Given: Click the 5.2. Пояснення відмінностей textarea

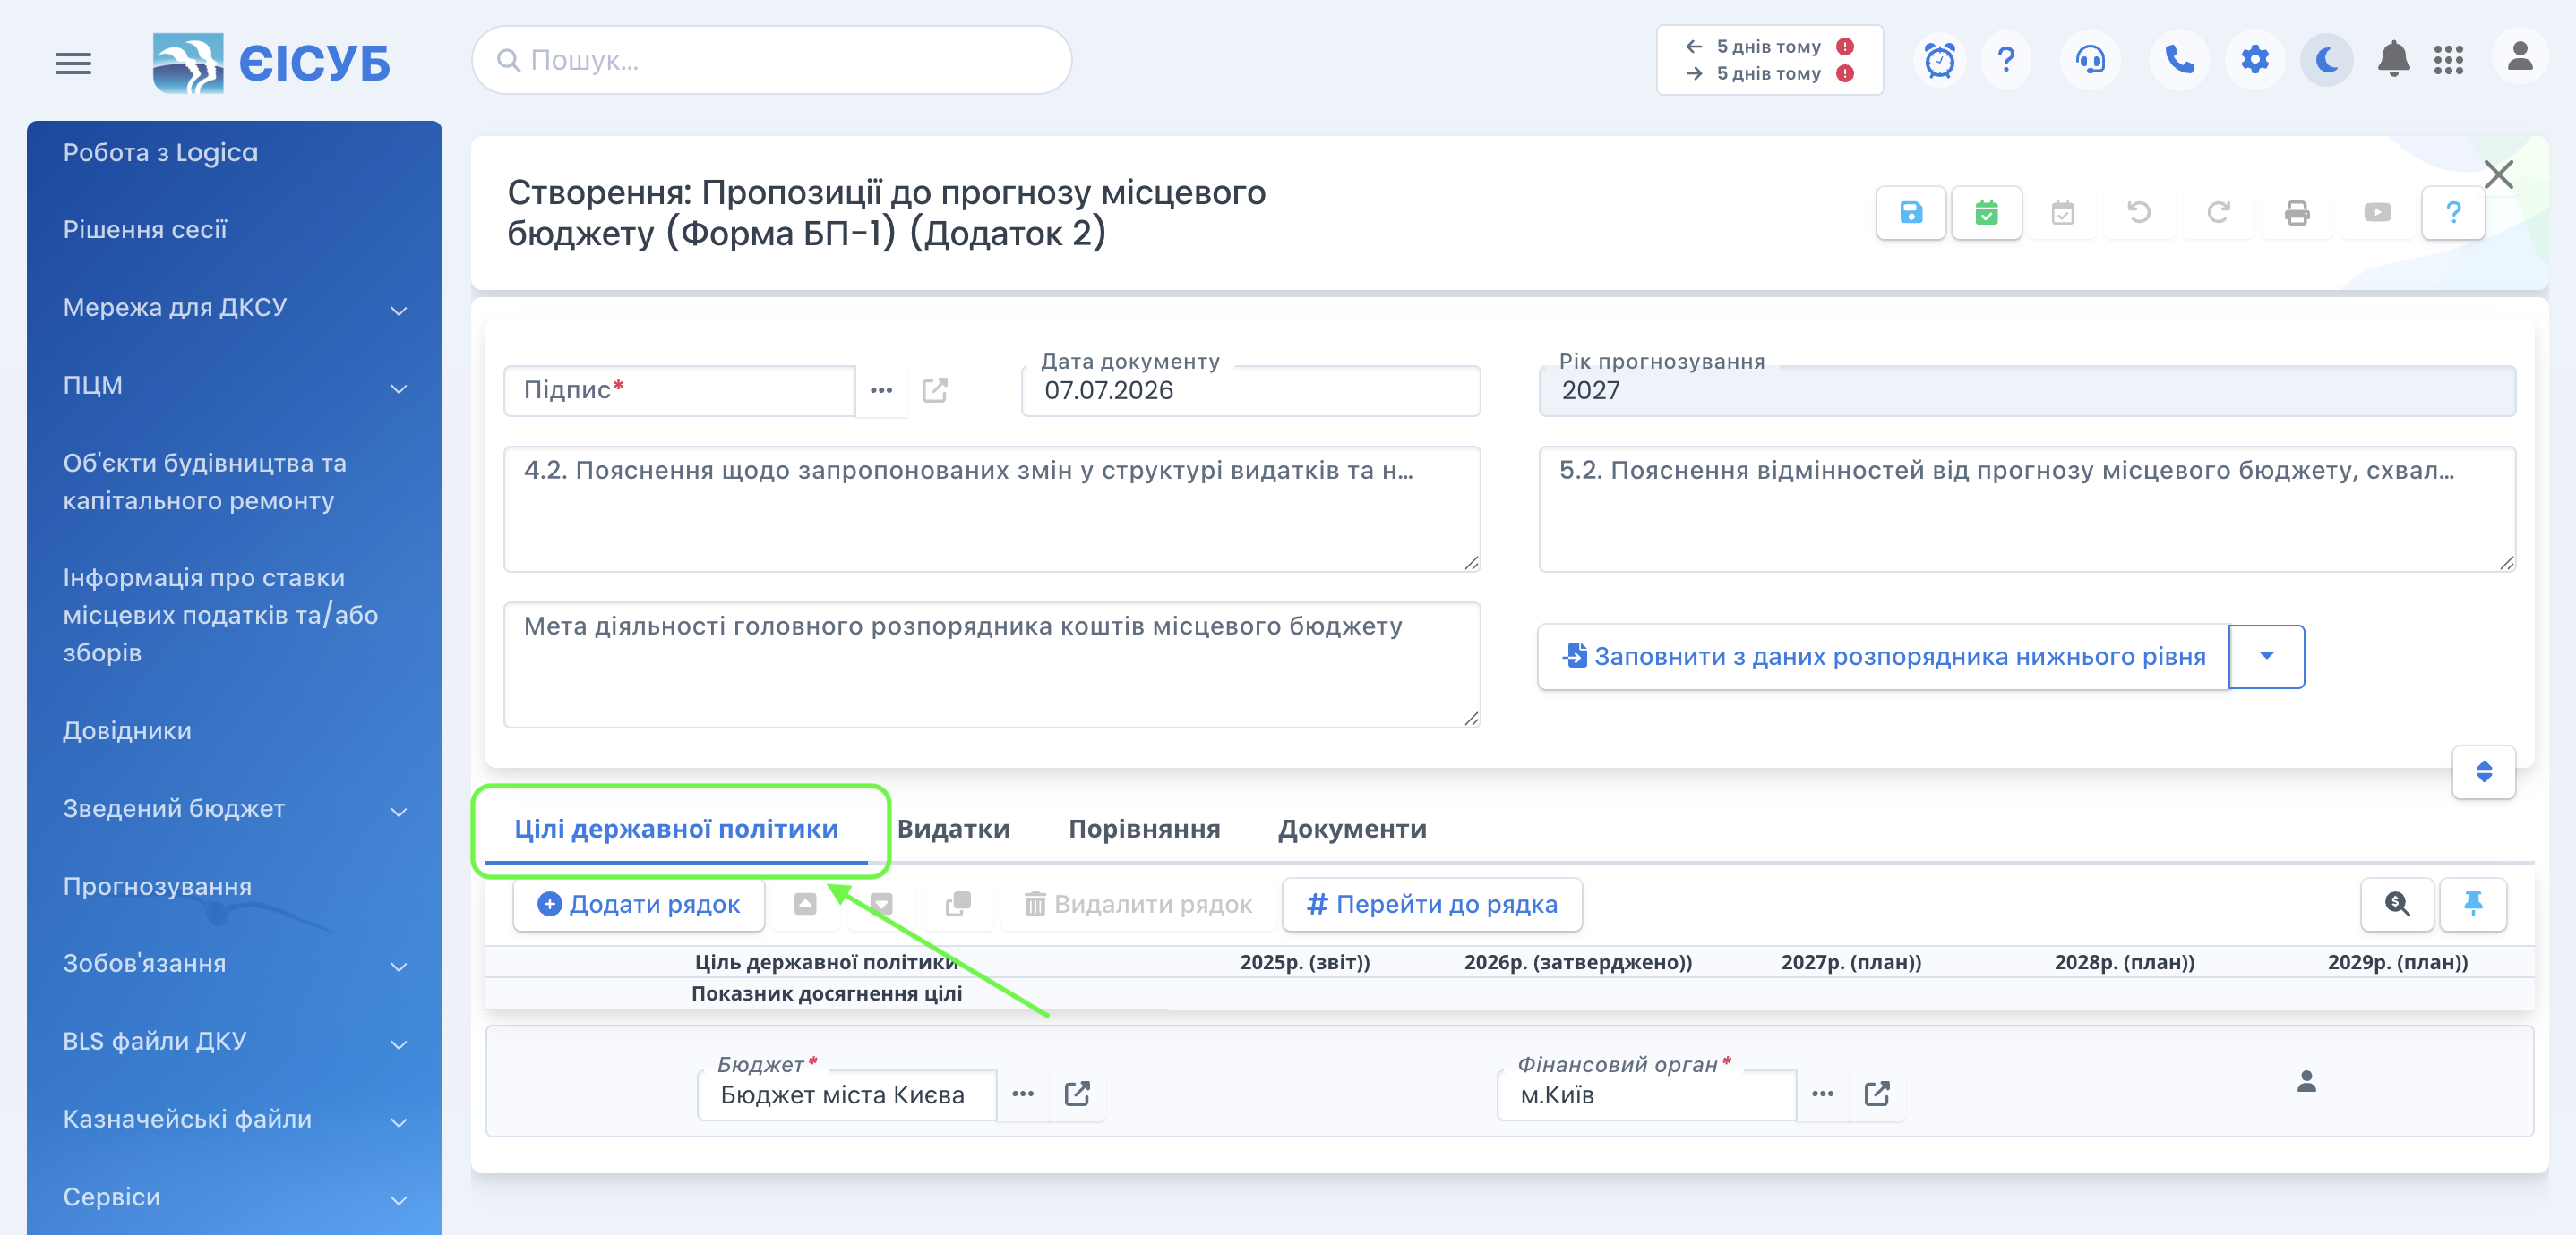Looking at the screenshot, I should [2026, 508].
